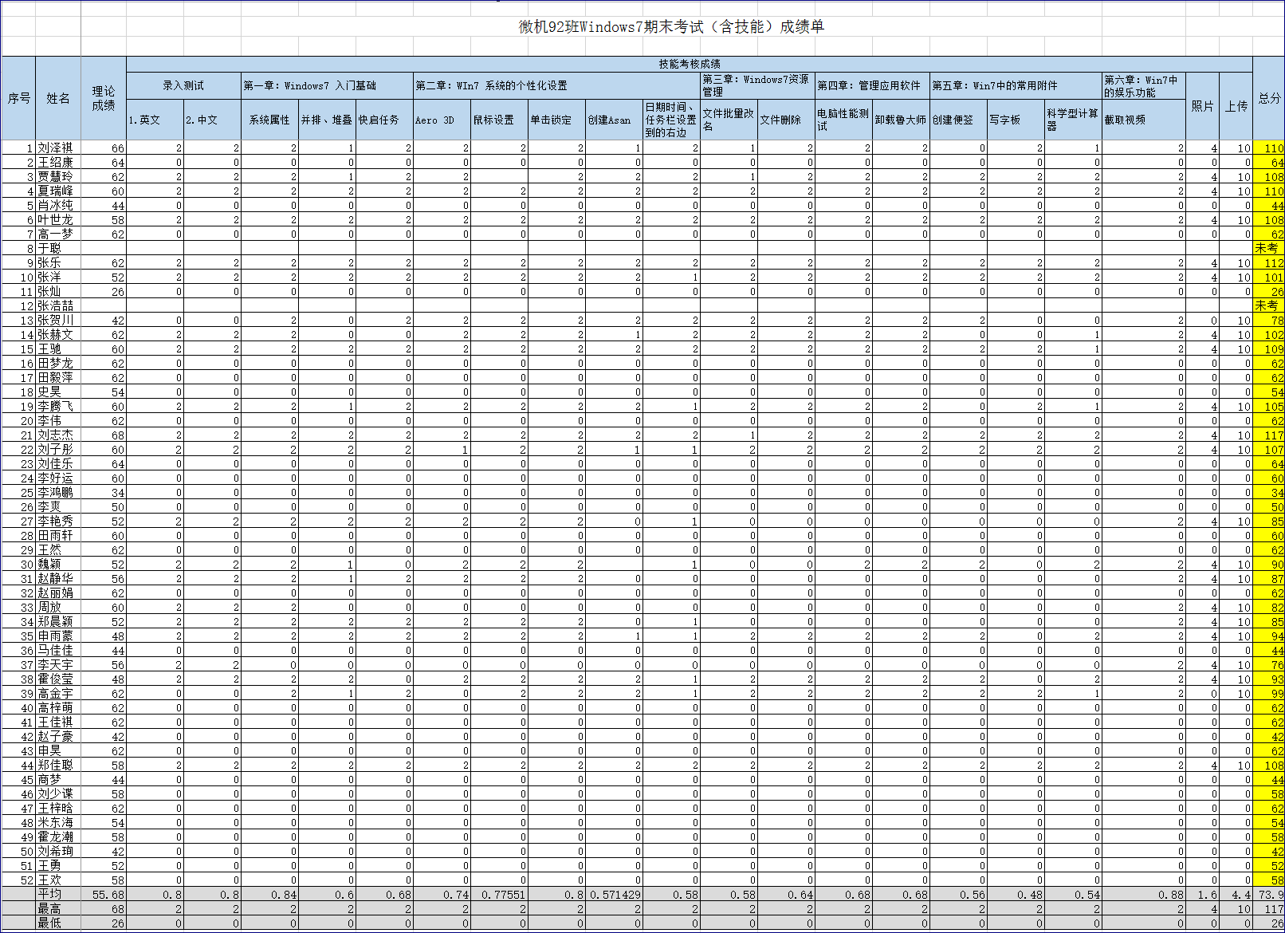The width and height of the screenshot is (1285, 933).
Task: Click the 卸载鲁大师 sub-header
Action: pos(901,120)
